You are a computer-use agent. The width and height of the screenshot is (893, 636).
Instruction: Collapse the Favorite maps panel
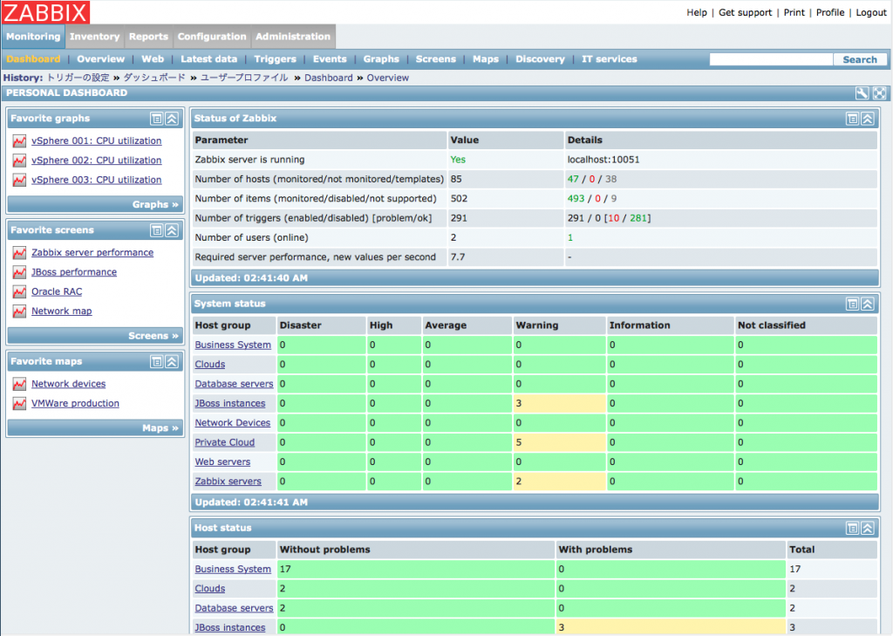point(171,361)
